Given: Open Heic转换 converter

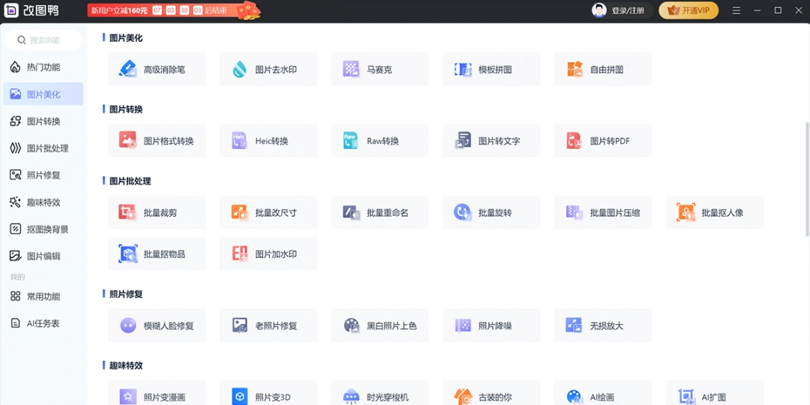Looking at the screenshot, I should (x=268, y=141).
